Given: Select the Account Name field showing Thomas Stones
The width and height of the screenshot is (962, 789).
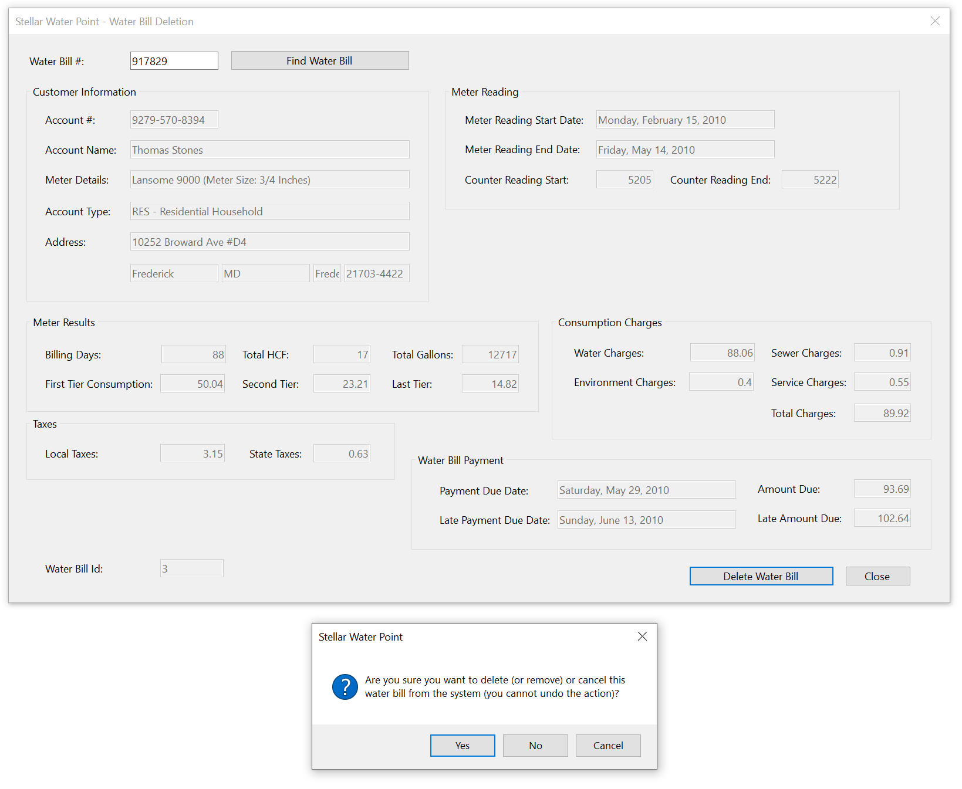Looking at the screenshot, I should pyautogui.click(x=269, y=150).
